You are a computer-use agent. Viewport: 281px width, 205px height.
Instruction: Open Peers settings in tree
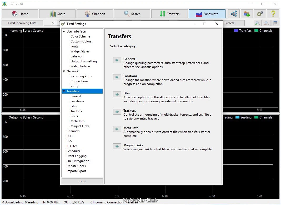coord(74,116)
